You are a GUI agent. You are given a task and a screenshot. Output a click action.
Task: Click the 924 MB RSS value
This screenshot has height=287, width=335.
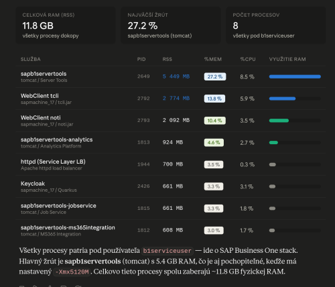[173, 142]
